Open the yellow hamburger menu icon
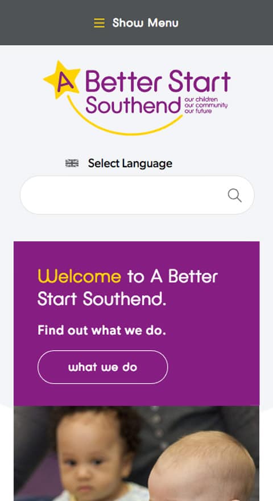 [x=99, y=23]
